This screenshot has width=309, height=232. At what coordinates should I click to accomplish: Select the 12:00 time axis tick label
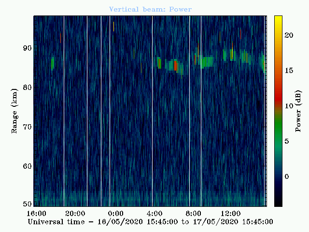click(x=230, y=213)
